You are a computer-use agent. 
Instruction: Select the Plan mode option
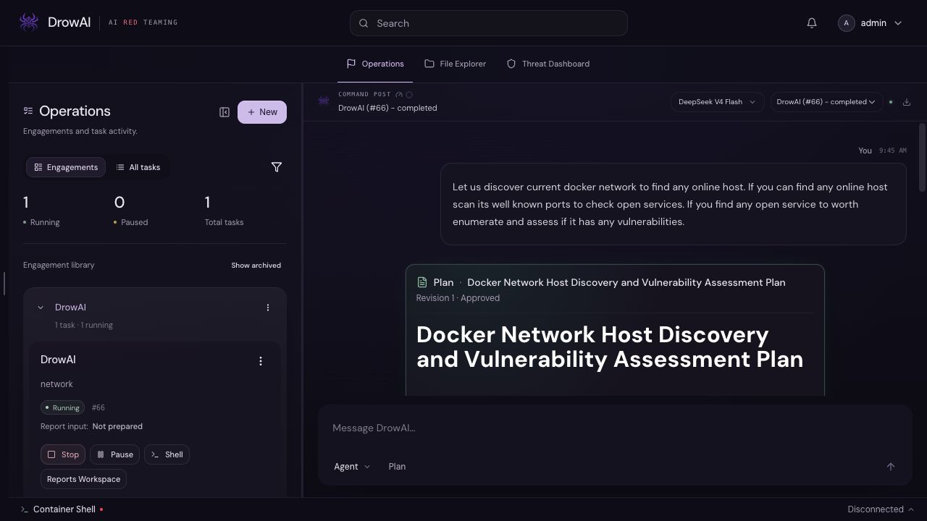397,467
